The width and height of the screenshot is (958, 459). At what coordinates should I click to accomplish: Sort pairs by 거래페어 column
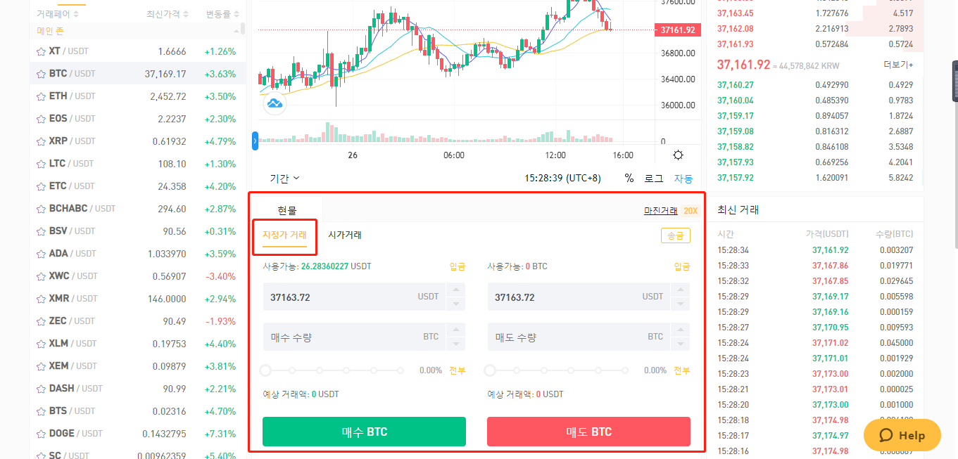click(58, 14)
